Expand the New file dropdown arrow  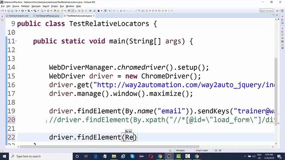(x=5, y=11)
